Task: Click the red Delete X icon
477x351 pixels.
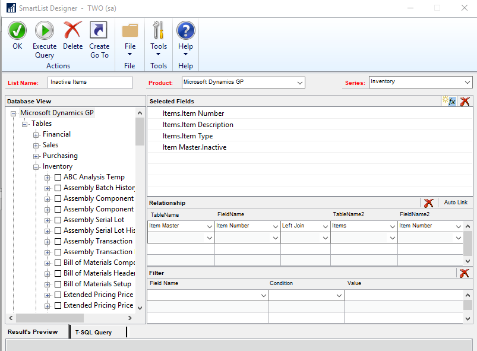Action: tap(72, 30)
